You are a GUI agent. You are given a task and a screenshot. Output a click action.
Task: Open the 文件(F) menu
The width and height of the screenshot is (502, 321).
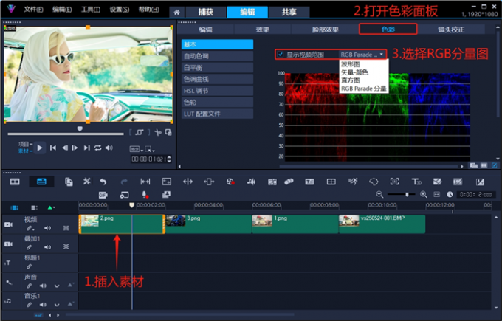pos(34,10)
